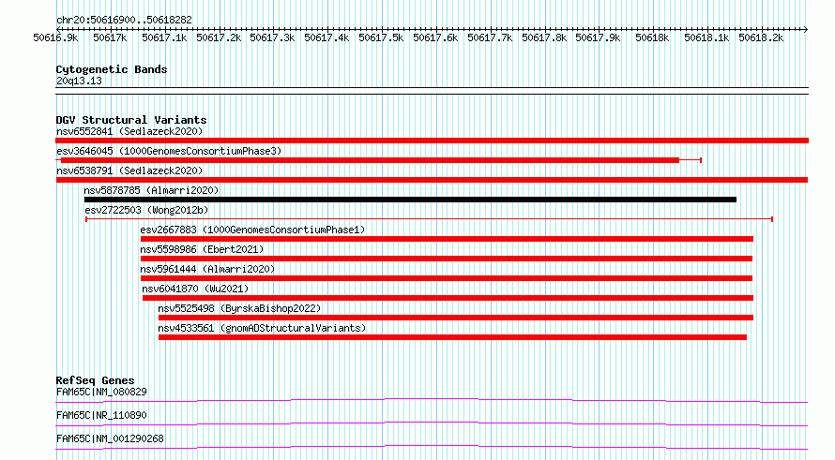The image size is (835, 460).
Task: Click the Cytogenetic Bands track heading
Action: coord(112,69)
